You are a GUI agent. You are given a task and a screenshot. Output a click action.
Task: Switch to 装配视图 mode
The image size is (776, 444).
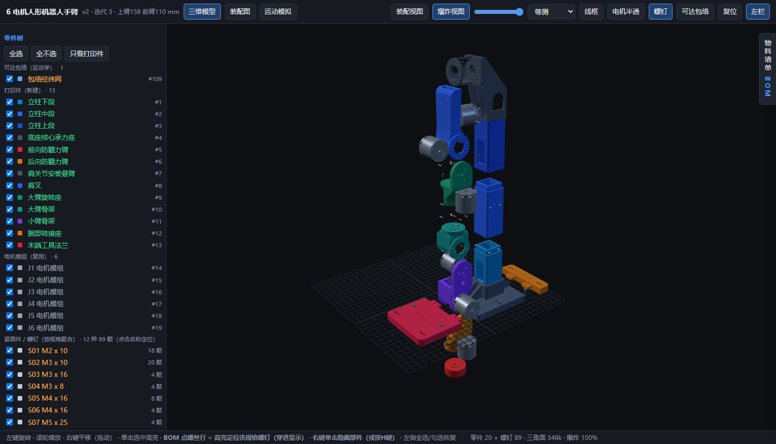tap(410, 11)
